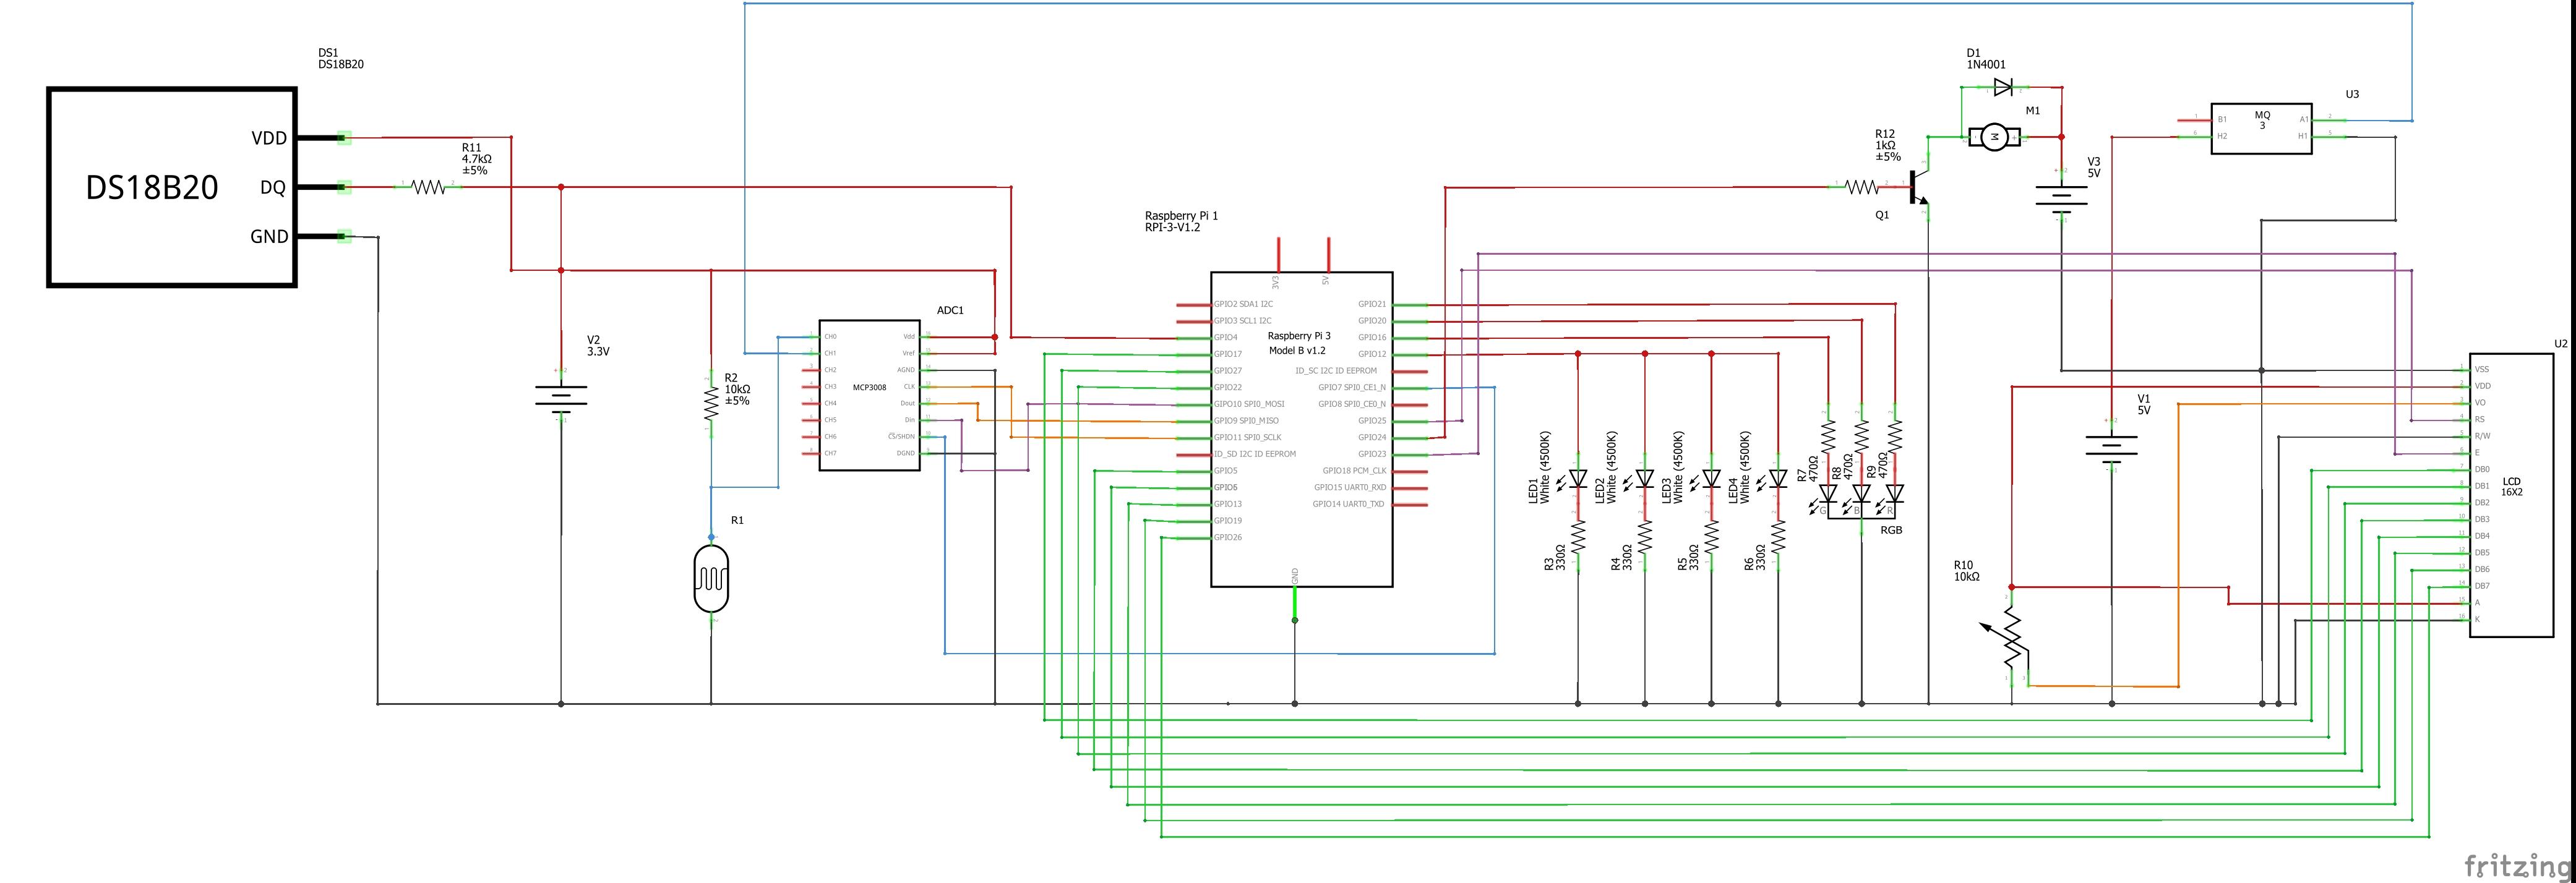
Task: Click the ADC1 component label
Action: [x=950, y=310]
